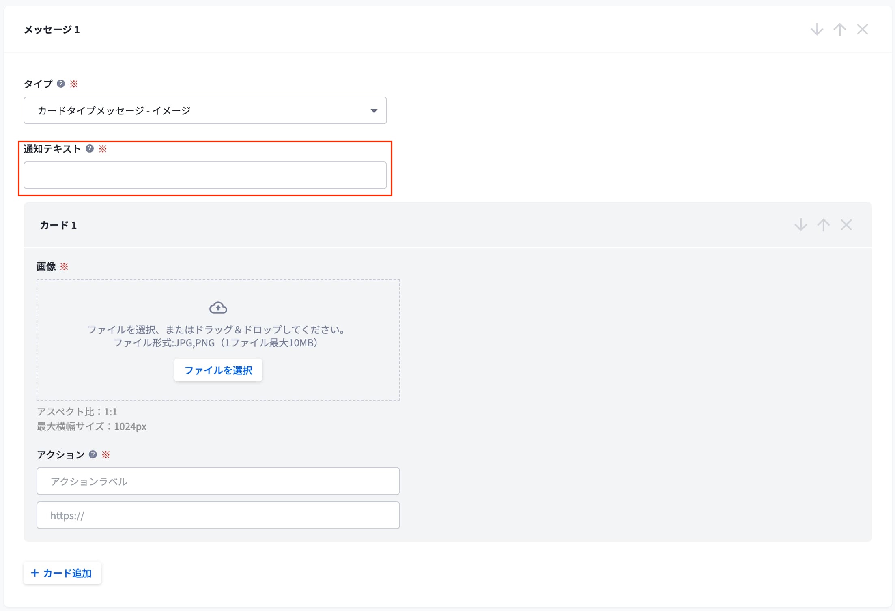
Task: Delete カード 1 with the X icon
Action: point(846,225)
